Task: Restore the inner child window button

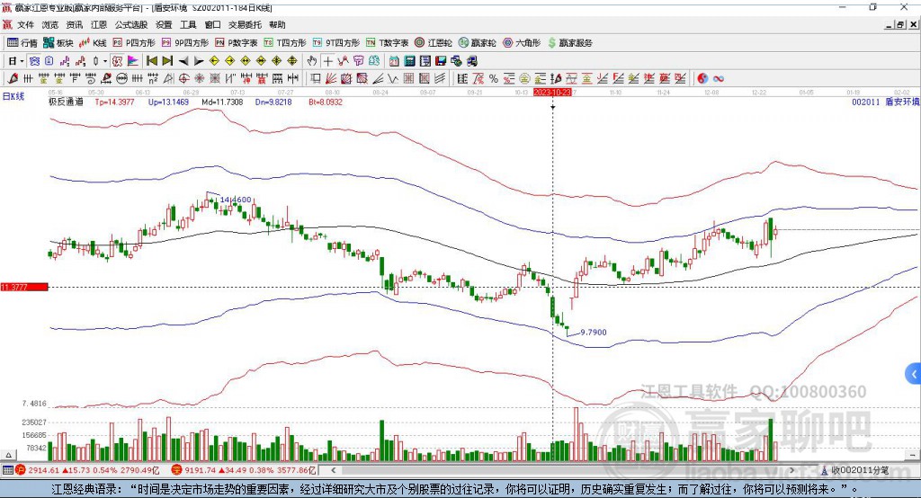Action: coord(899,24)
